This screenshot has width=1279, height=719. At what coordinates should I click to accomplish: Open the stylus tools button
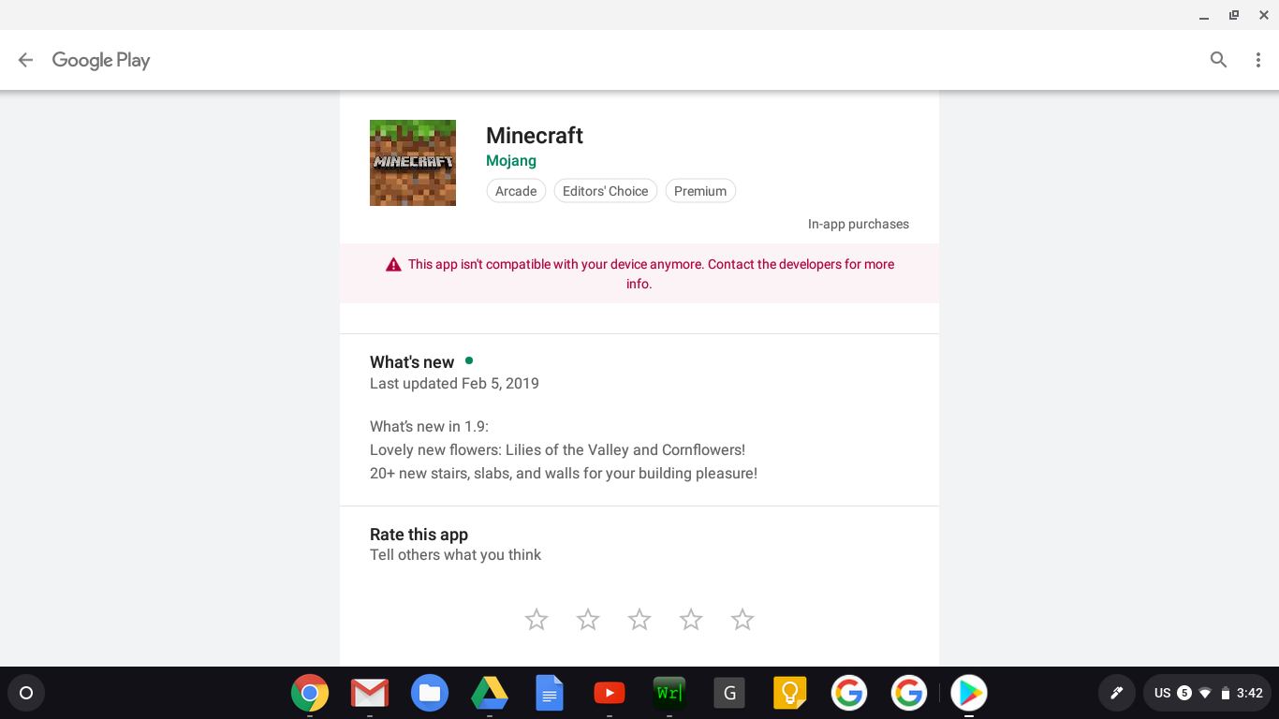coord(1116,693)
